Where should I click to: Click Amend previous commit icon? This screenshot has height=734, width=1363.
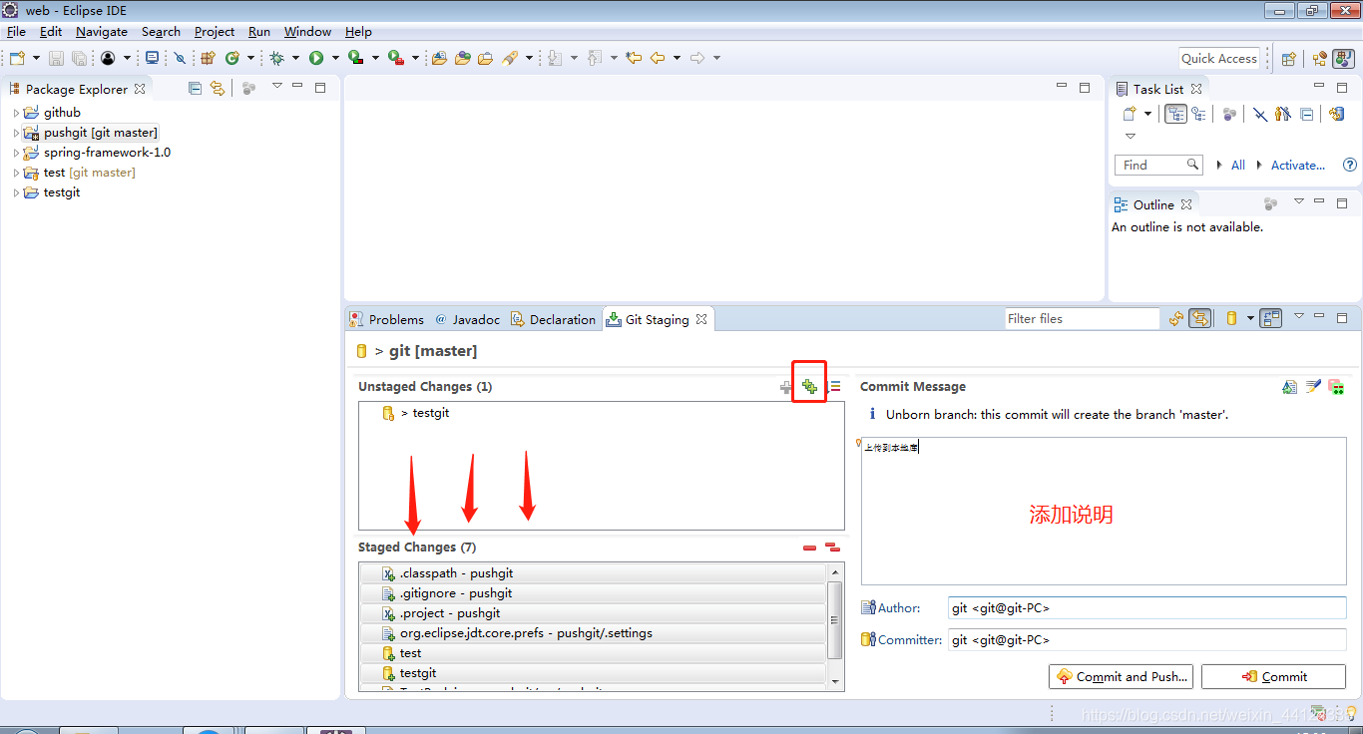tap(1290, 387)
